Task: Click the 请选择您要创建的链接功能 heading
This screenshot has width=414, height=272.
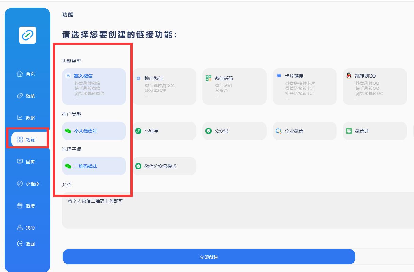Action: [119, 34]
